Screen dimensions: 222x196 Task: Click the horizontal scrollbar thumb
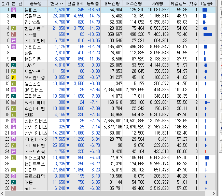105,193
